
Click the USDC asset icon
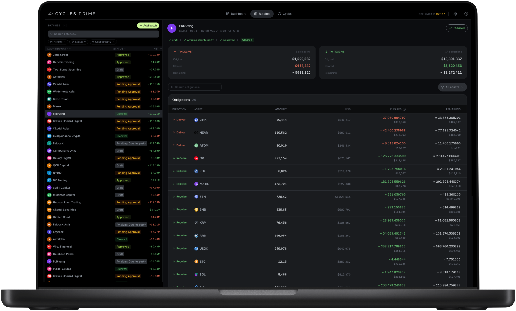click(196, 249)
